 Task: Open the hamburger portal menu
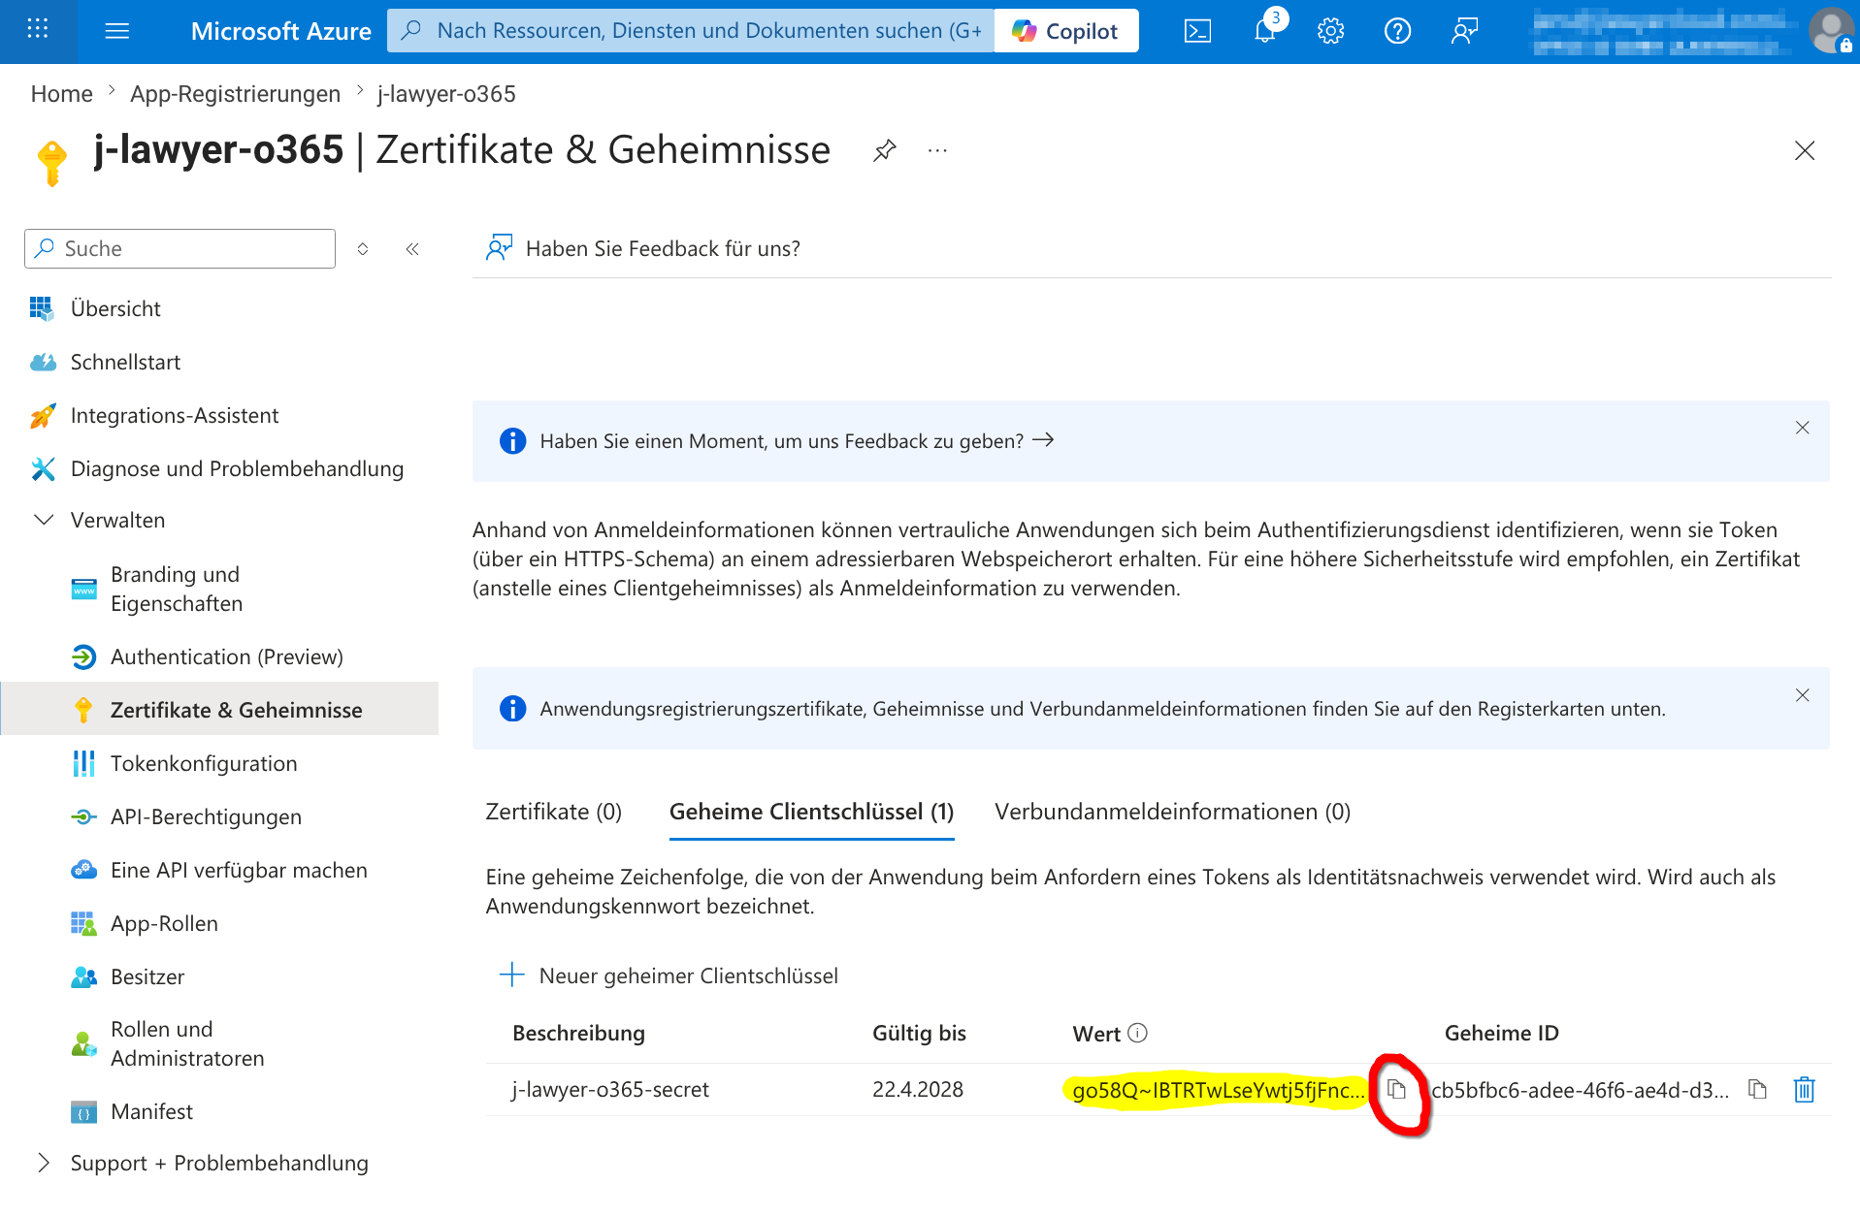tap(117, 31)
